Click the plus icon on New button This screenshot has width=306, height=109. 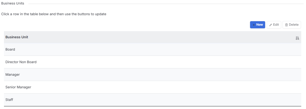[254, 25]
